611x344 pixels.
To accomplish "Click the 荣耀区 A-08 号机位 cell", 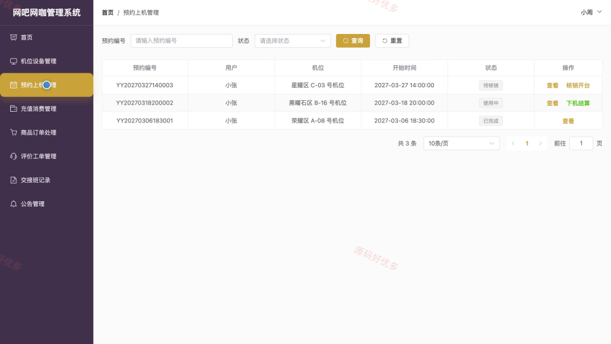I will click(318, 121).
